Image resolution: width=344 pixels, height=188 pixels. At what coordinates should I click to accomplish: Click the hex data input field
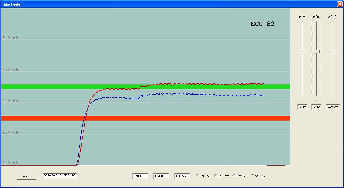click(x=60, y=176)
